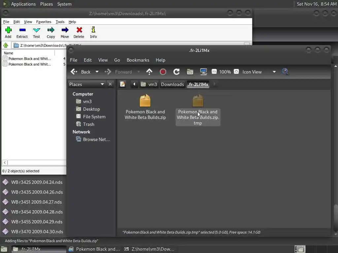Image resolution: width=338 pixels, height=253 pixels.
Task: Click the Forward button in file manager
Action: (118, 72)
